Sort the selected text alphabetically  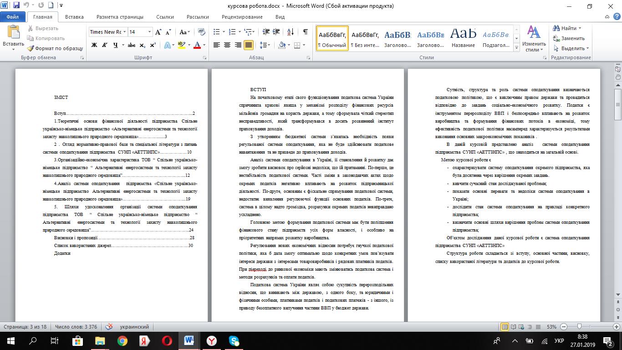(290, 32)
